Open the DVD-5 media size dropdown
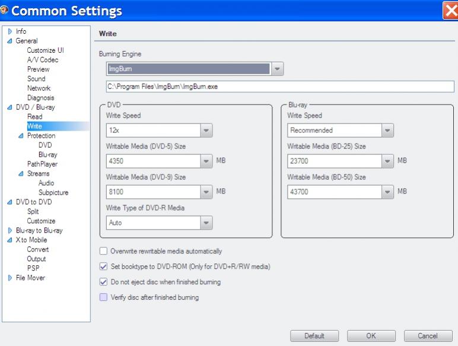Image resolution: width=458 pixels, height=346 pixels. coord(206,161)
